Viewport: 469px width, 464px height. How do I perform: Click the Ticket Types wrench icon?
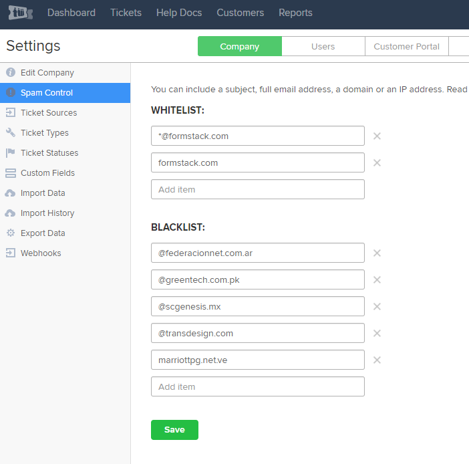(x=11, y=132)
